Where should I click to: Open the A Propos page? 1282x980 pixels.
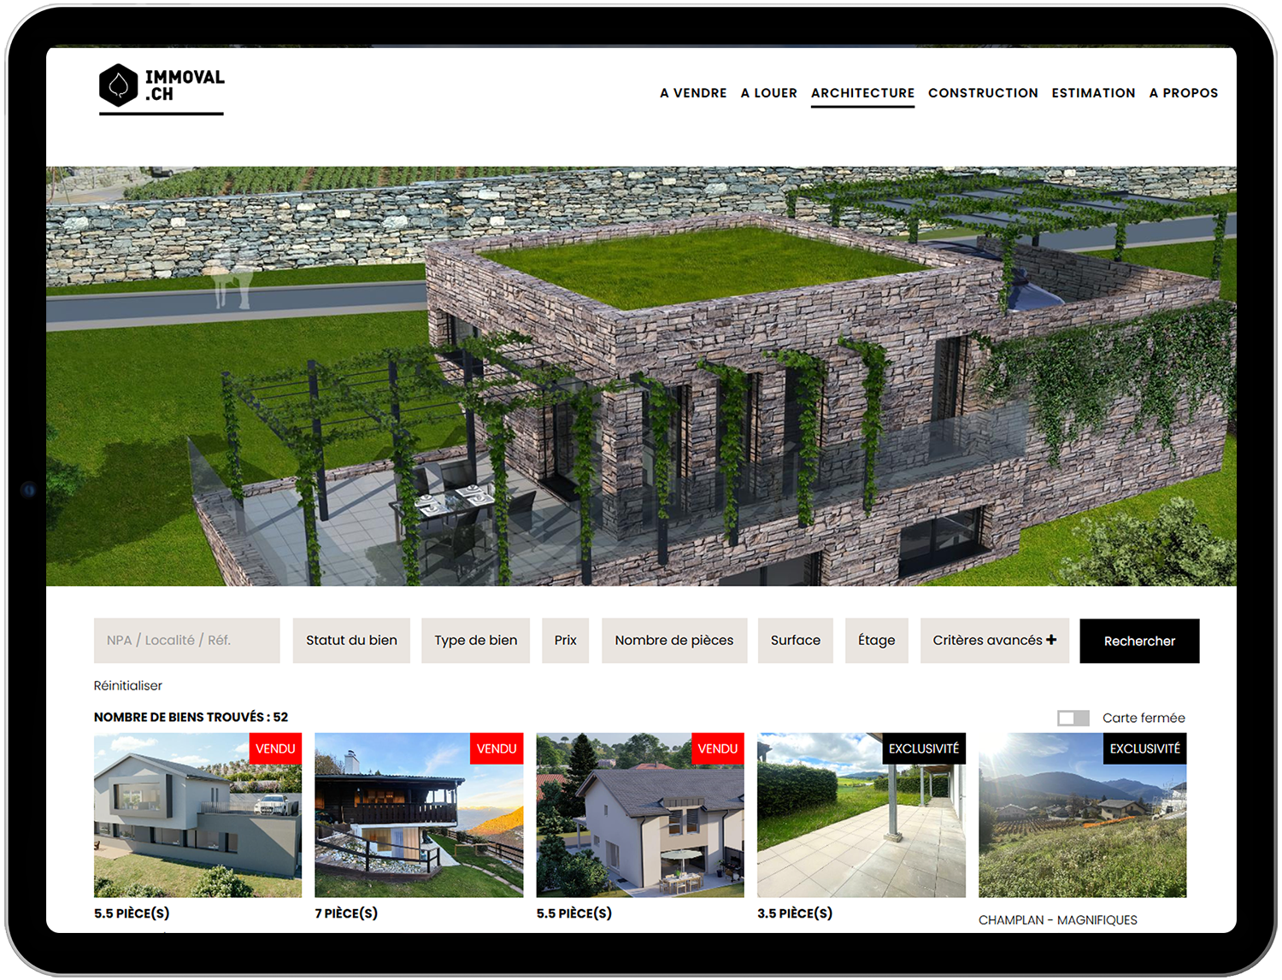tap(1183, 93)
